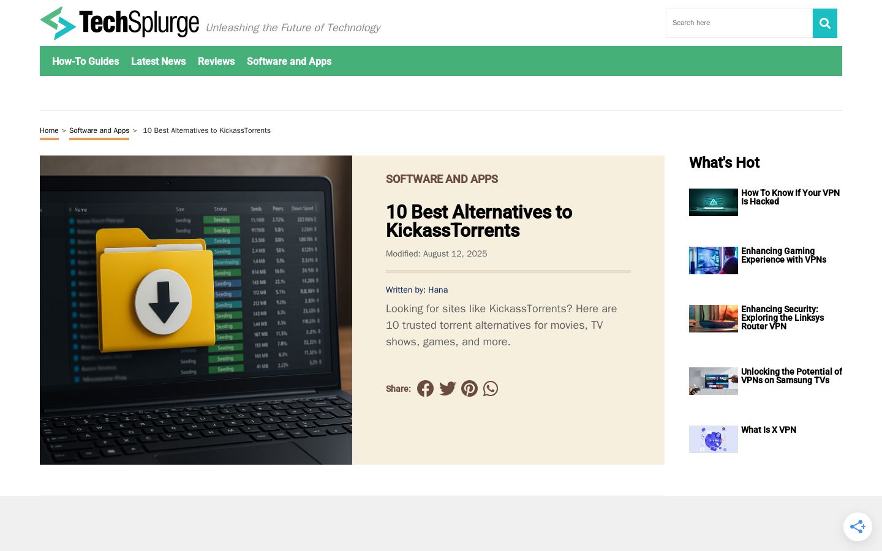Open Latest News menu
Viewport: 882px width, 551px height.
tap(158, 61)
